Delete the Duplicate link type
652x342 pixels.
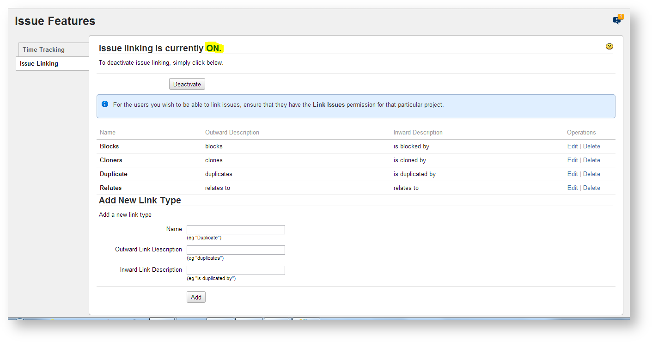(x=591, y=174)
